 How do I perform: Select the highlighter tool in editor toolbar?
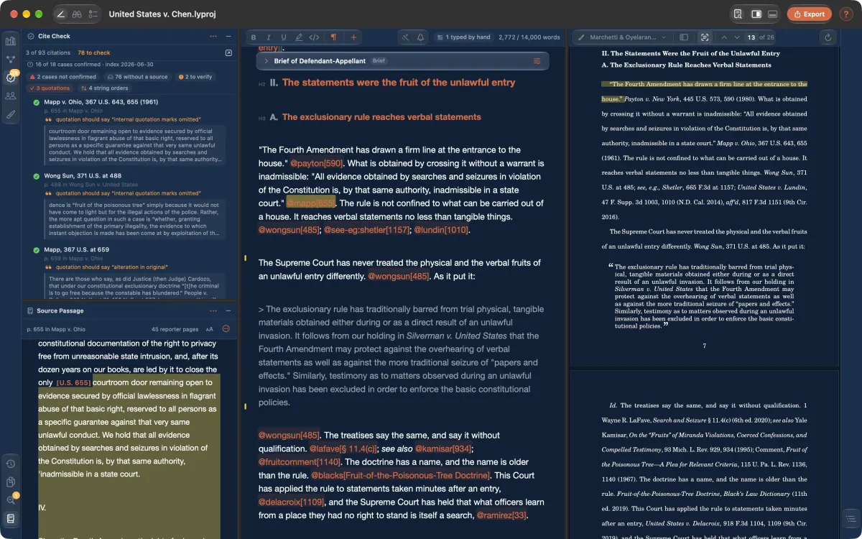point(299,37)
